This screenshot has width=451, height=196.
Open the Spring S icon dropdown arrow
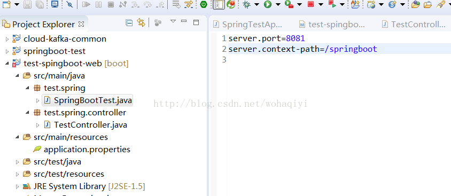(403, 5)
